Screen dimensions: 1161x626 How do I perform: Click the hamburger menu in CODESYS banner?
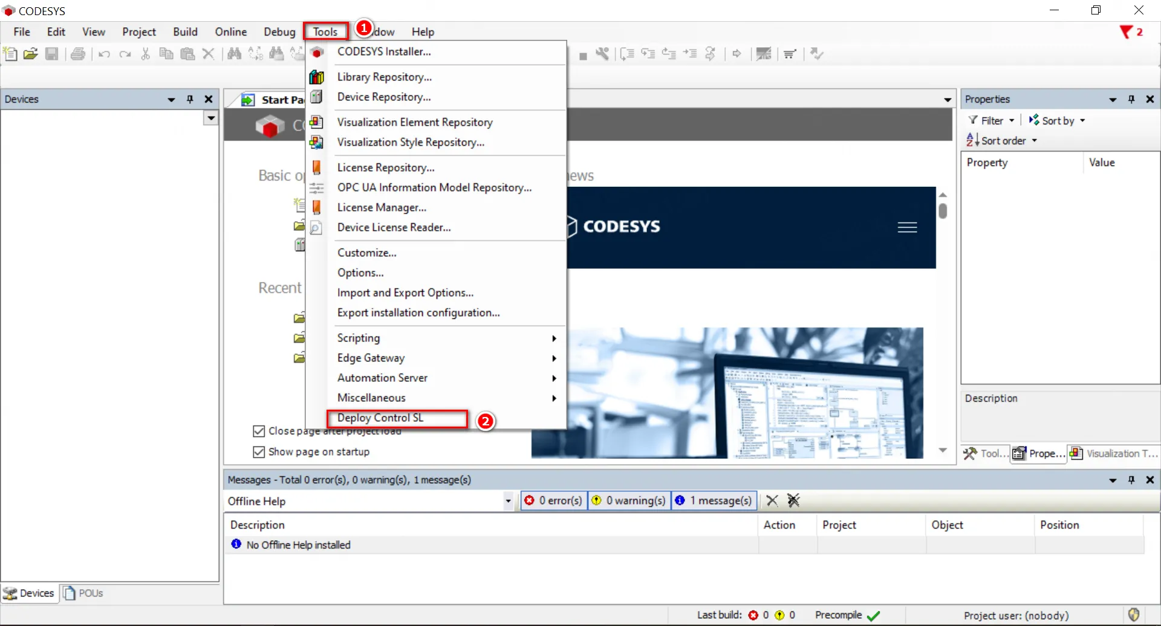coord(907,227)
